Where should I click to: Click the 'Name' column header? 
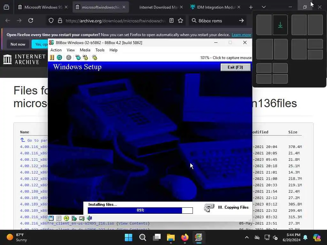tap(24, 132)
